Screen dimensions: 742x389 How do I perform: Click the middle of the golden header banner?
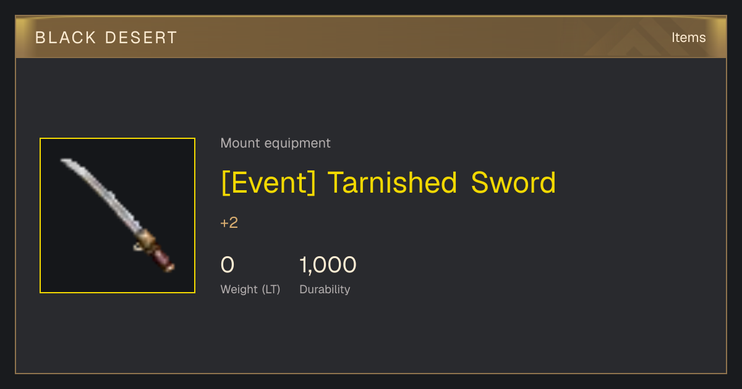(371, 37)
